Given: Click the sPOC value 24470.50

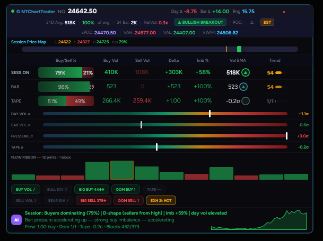Looking at the screenshot, I should click(x=105, y=33).
